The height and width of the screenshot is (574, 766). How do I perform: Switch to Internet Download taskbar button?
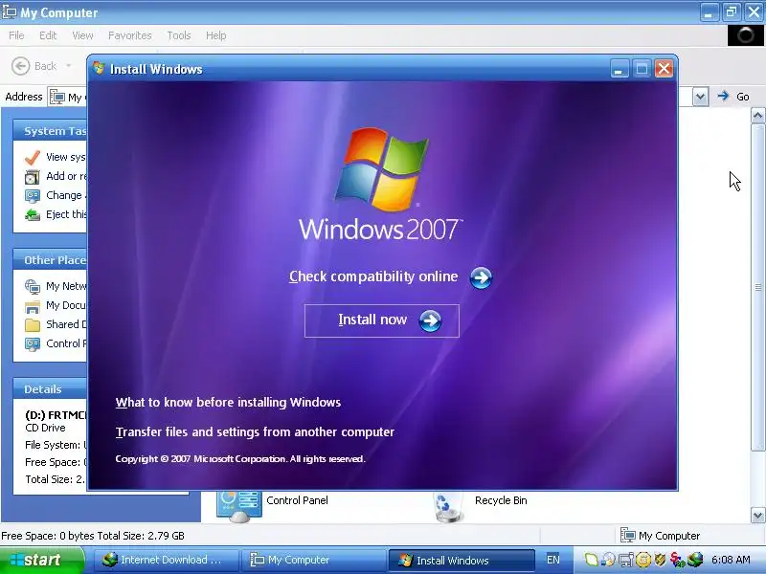(x=166, y=560)
